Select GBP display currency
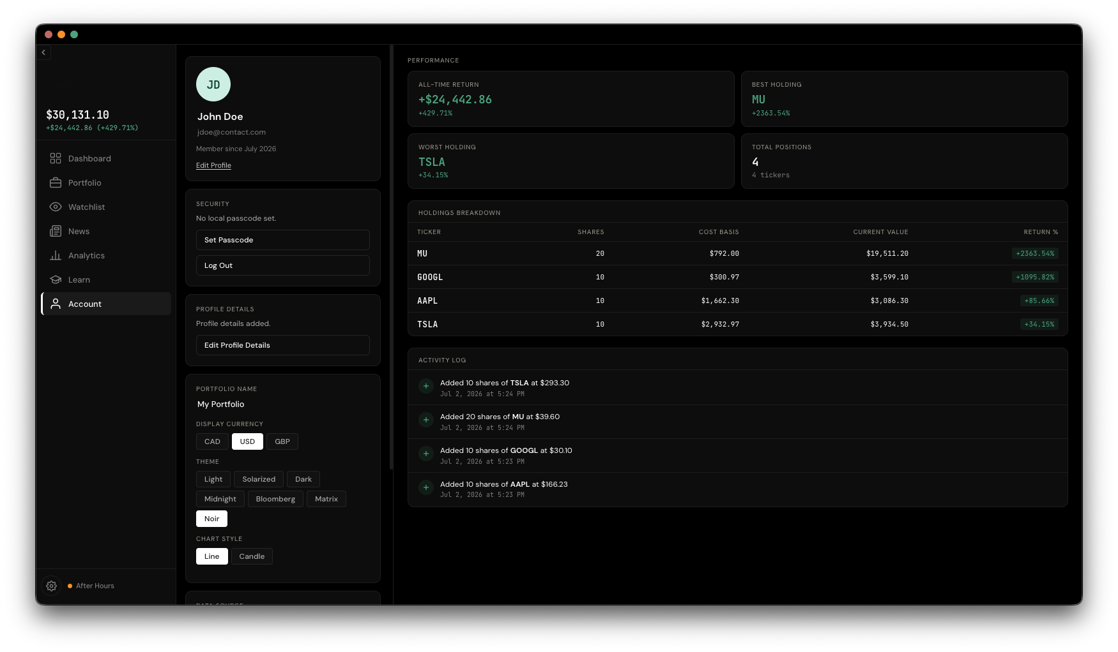The height and width of the screenshot is (652, 1118). [282, 441]
